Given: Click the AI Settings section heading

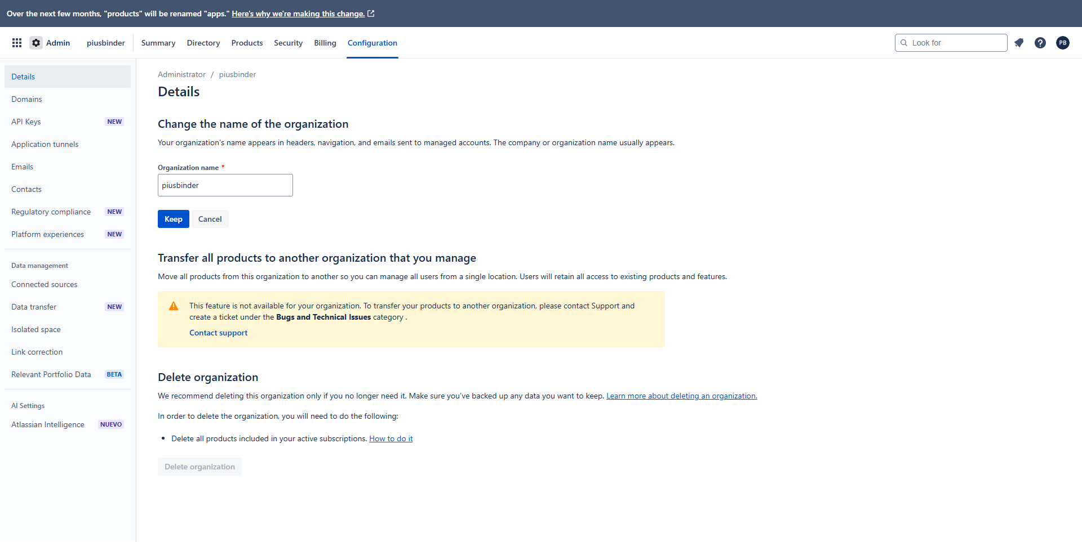Looking at the screenshot, I should pyautogui.click(x=28, y=406).
